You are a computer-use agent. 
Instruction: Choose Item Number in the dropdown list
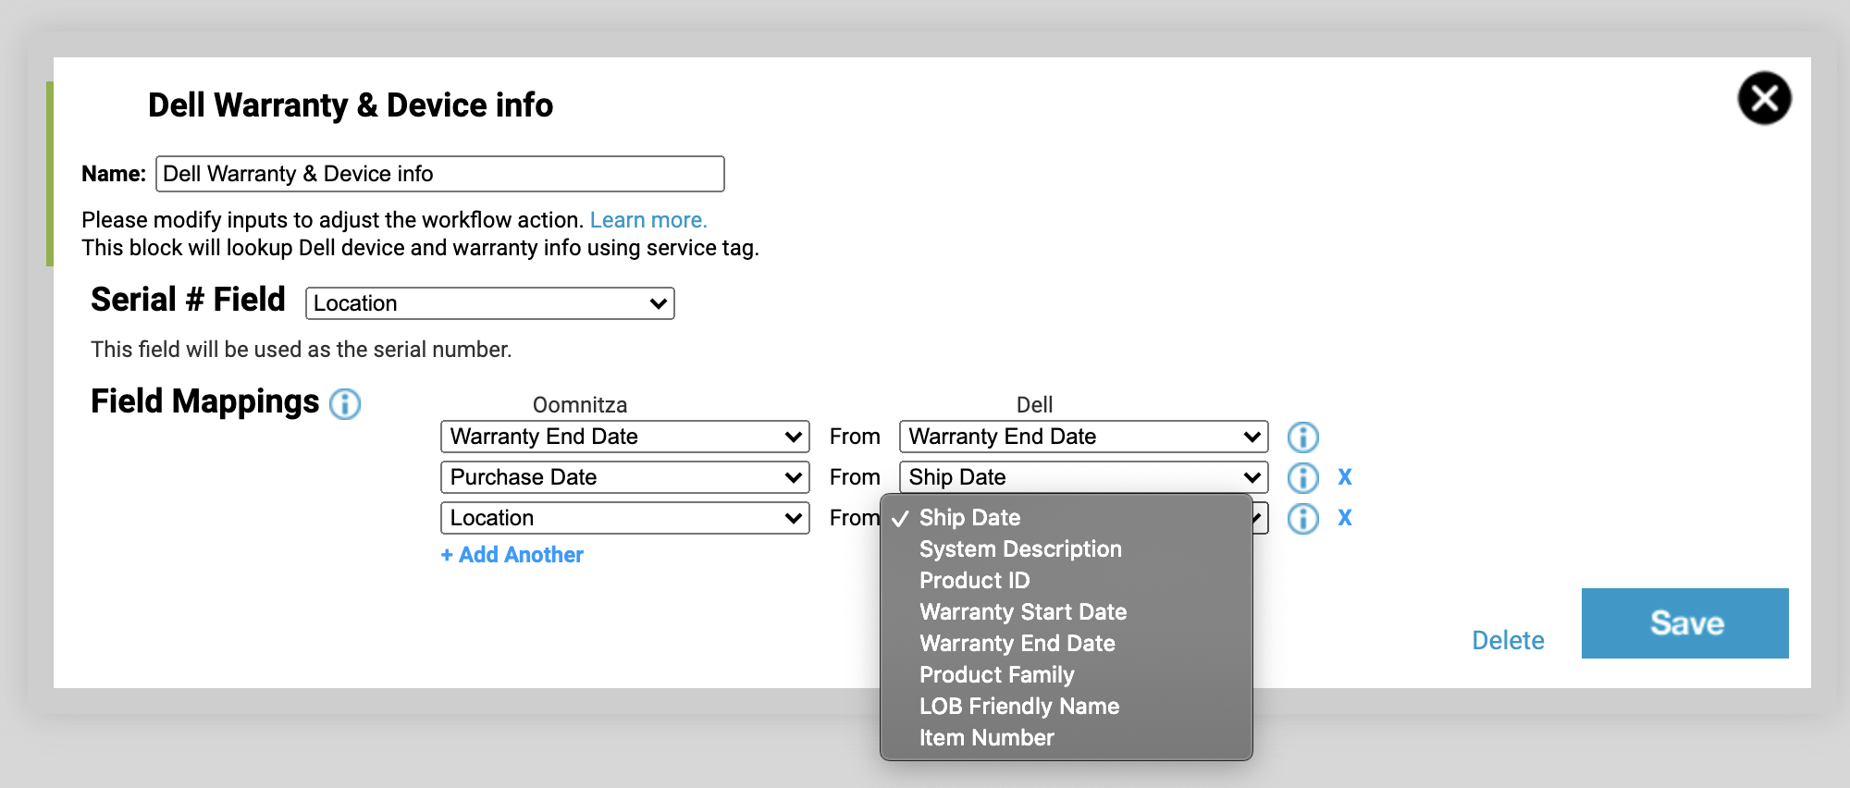coord(986,738)
